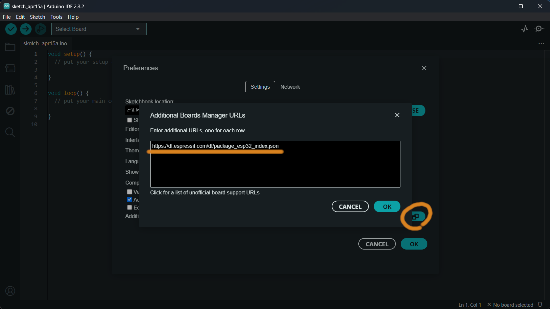550x309 pixels.
Task: Open the Serial Plotter
Action: 524,29
